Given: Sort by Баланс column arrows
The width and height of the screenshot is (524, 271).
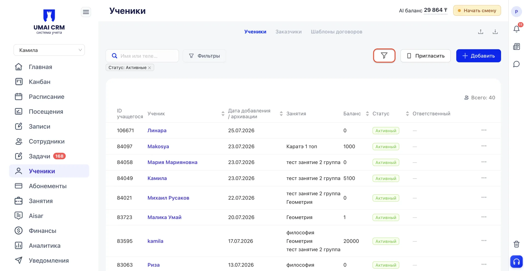Looking at the screenshot, I should click(367, 114).
